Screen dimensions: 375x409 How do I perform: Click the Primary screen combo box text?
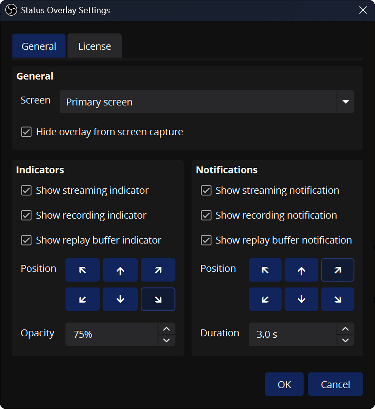(99, 102)
